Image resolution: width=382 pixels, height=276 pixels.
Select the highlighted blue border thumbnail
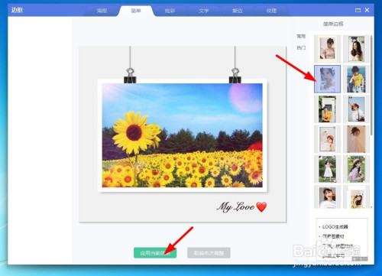point(327,79)
